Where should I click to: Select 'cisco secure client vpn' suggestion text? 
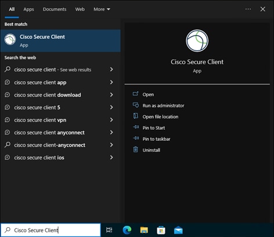[40, 120]
